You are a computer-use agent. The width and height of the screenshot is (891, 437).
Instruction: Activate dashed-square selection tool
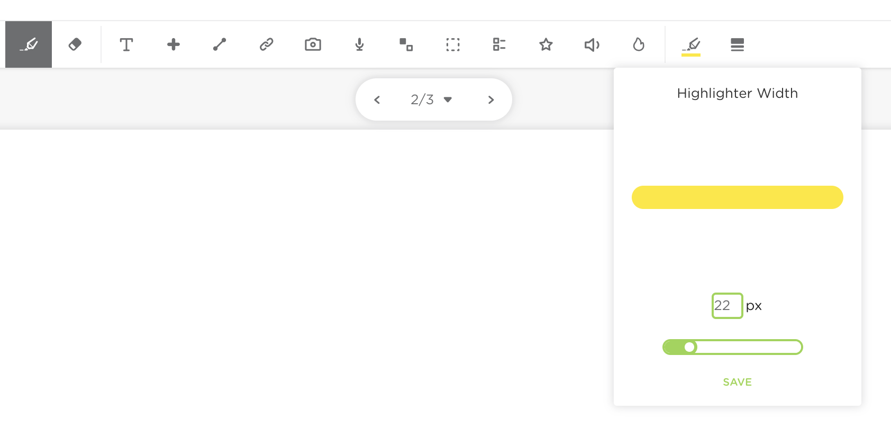pos(452,44)
